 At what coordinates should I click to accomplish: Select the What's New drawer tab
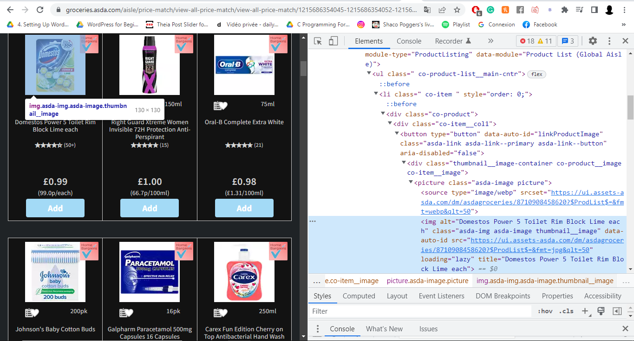pyautogui.click(x=384, y=329)
